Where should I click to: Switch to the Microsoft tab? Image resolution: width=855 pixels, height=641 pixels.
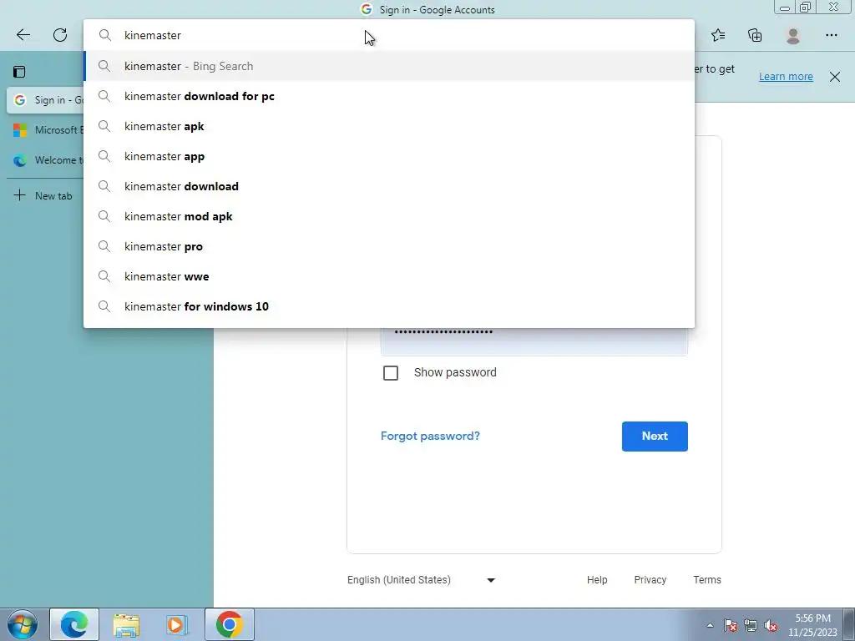click(x=47, y=129)
